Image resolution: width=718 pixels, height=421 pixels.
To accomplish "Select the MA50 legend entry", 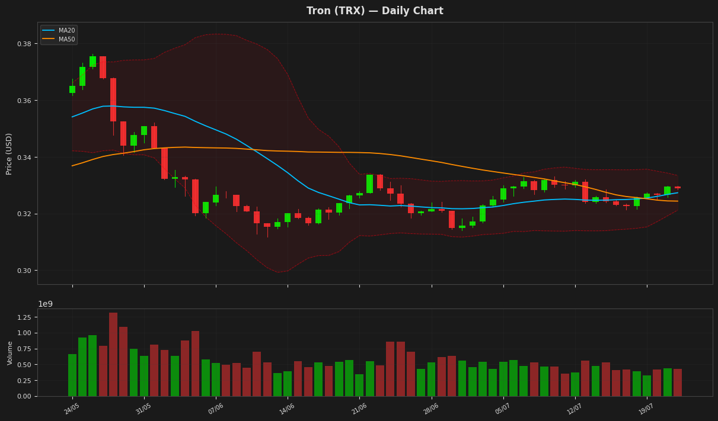I will coord(58,39).
